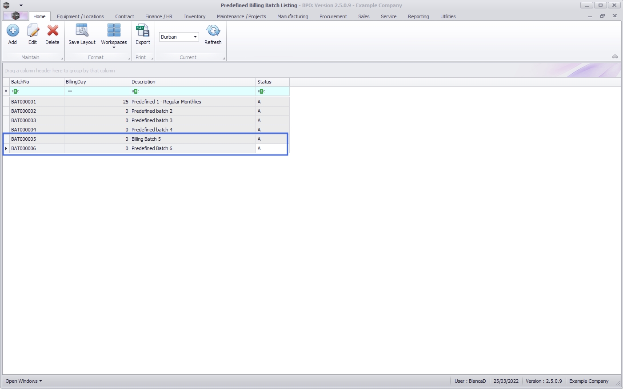Open the Format group dialog launcher
623x389 pixels.
129,58
